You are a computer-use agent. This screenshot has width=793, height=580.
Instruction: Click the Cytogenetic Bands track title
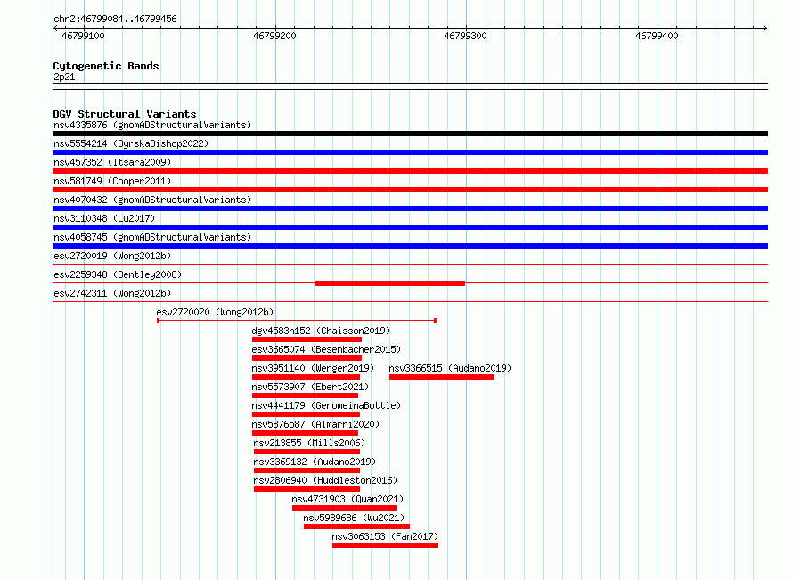(106, 66)
